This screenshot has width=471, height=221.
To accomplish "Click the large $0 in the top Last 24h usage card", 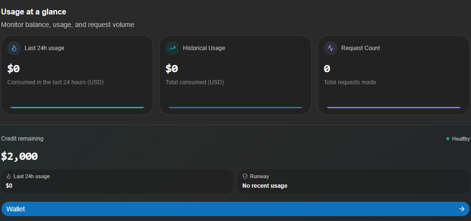I will tap(14, 69).
